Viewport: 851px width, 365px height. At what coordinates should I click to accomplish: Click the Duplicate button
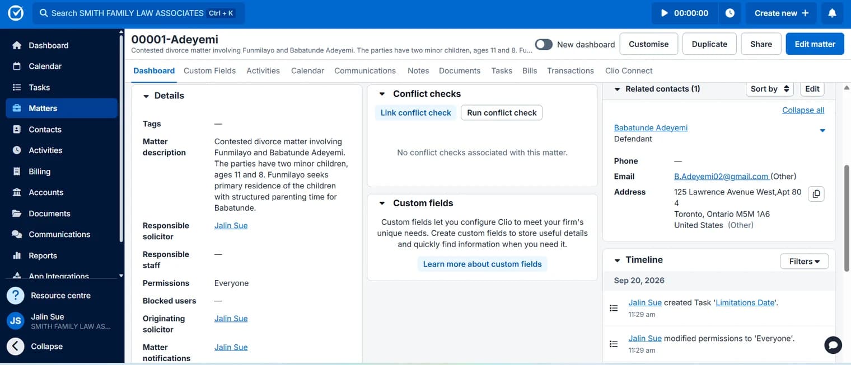point(709,44)
